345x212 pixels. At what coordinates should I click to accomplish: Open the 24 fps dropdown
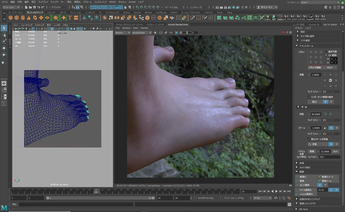point(262,198)
